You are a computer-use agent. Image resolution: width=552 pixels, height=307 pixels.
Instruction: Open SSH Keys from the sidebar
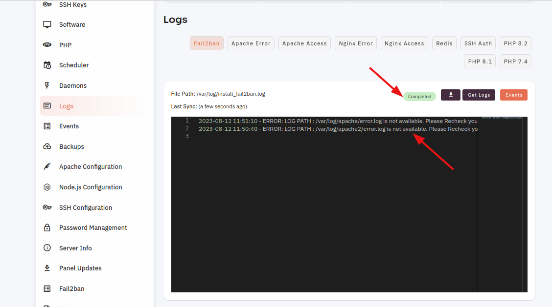pos(73,4)
